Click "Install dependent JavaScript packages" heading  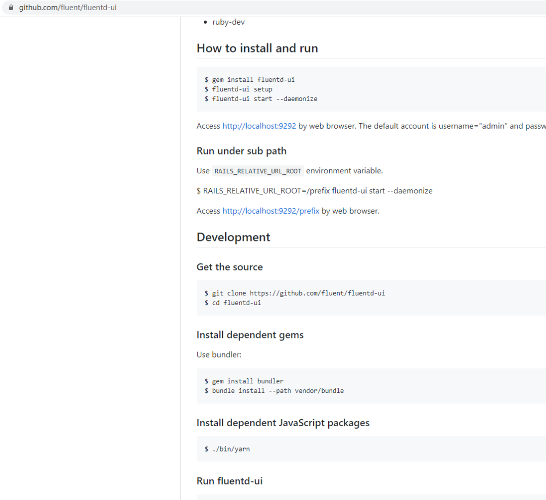[x=283, y=423]
